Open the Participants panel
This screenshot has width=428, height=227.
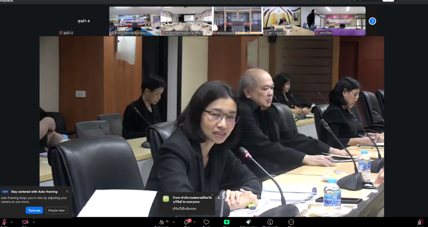coord(162,222)
